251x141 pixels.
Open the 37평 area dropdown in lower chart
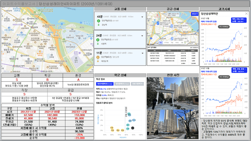239,70
